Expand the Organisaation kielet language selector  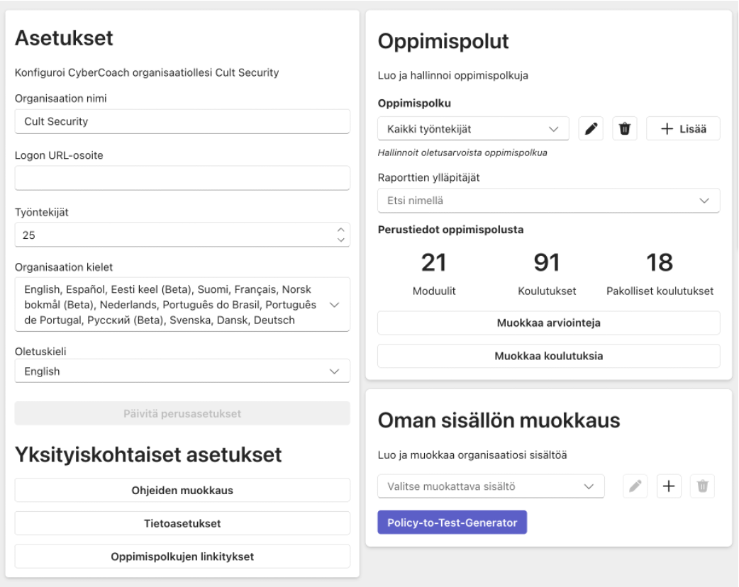182,305
